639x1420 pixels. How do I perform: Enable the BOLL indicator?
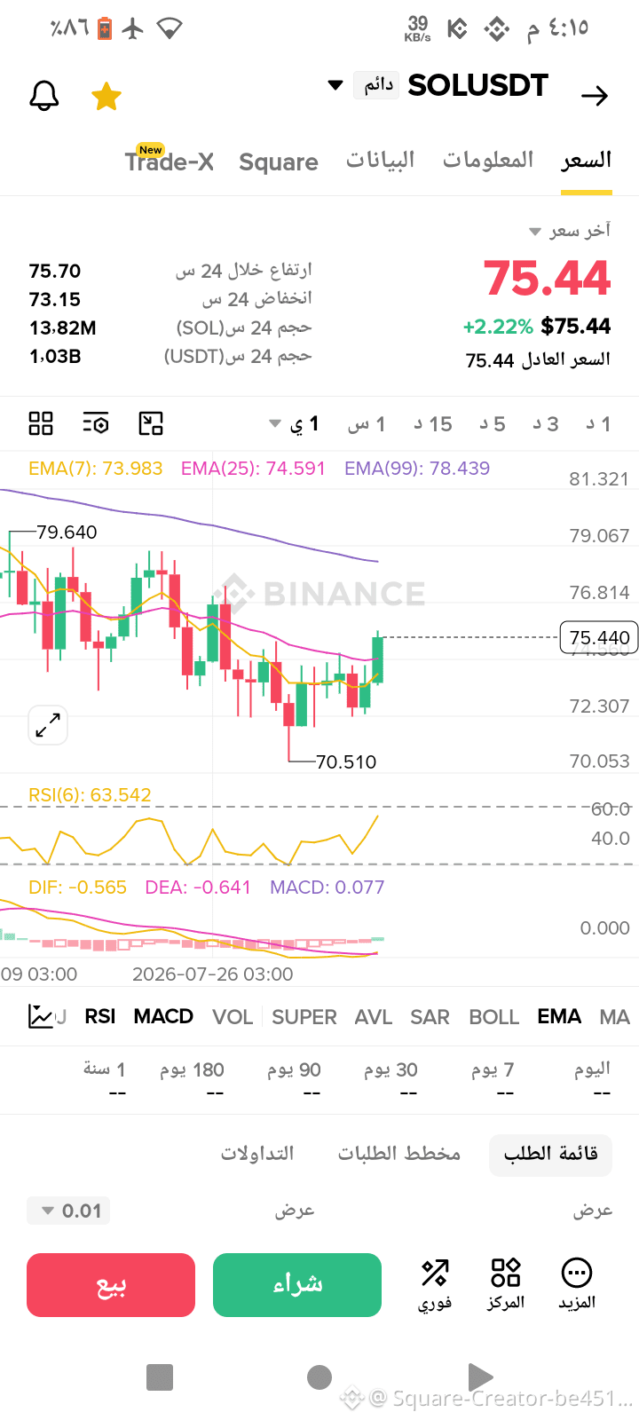click(x=493, y=1017)
